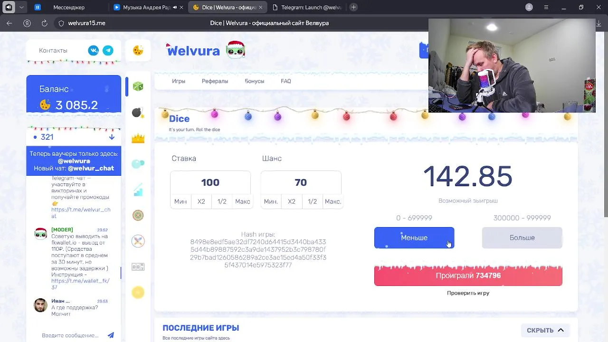The width and height of the screenshot is (608, 342).
Task: Close the music tab
Action: point(181,7)
